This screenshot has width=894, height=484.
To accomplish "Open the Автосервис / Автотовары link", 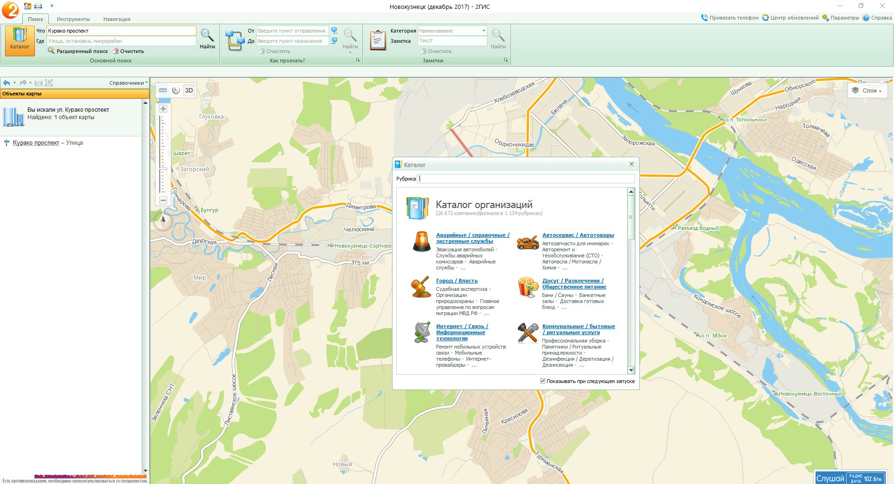I will pos(578,235).
